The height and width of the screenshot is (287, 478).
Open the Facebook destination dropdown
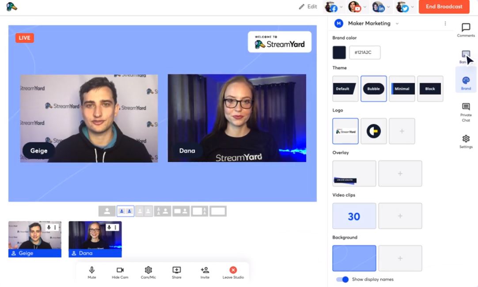[x=334, y=7]
